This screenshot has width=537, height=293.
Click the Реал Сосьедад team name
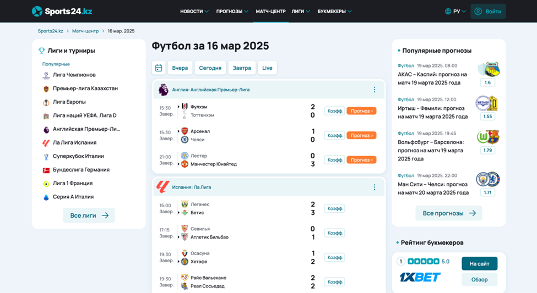click(x=208, y=286)
